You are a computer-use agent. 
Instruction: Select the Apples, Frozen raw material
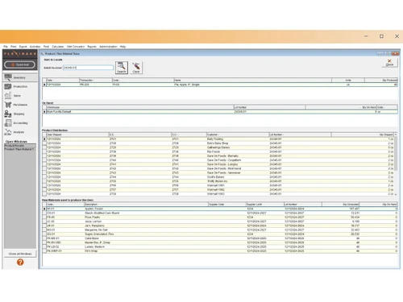[220, 209]
